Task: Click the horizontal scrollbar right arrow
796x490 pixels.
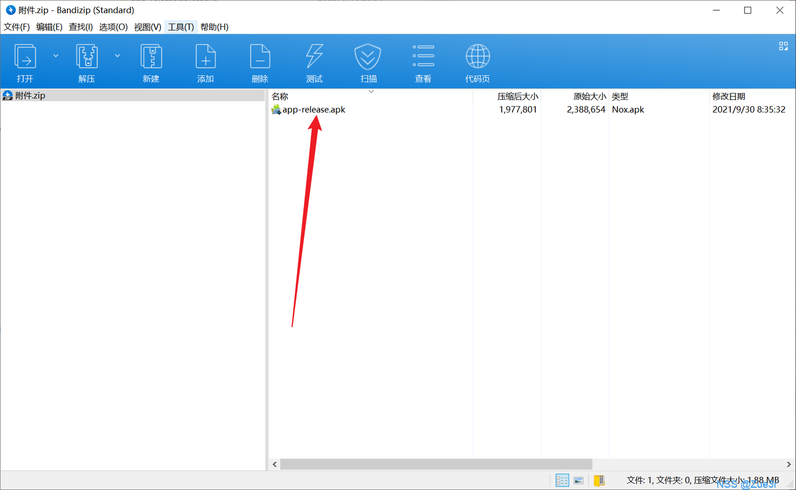Action: pyautogui.click(x=788, y=464)
